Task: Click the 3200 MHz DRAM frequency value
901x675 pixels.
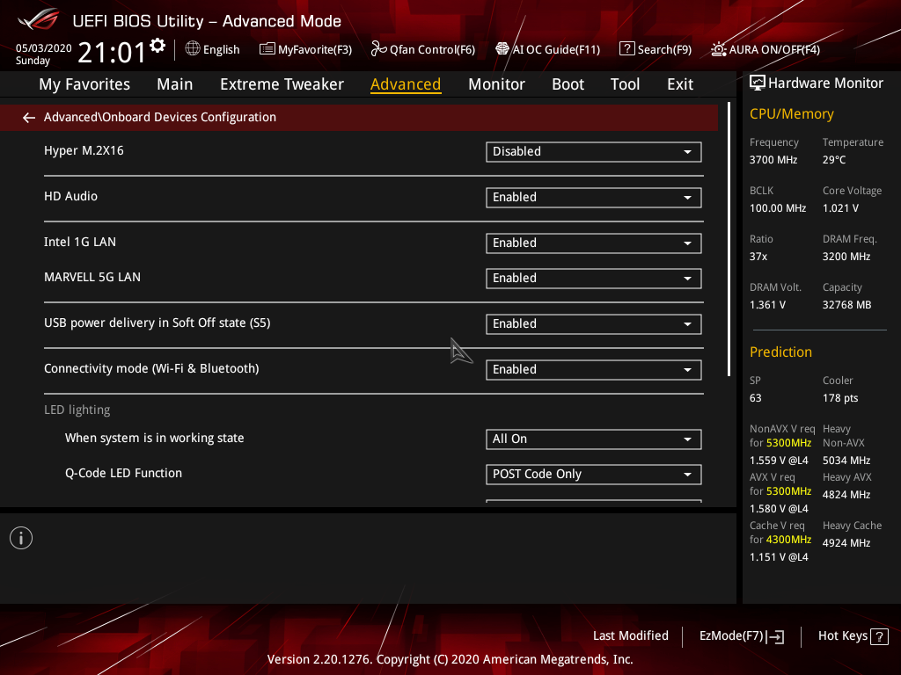Action: tap(846, 257)
